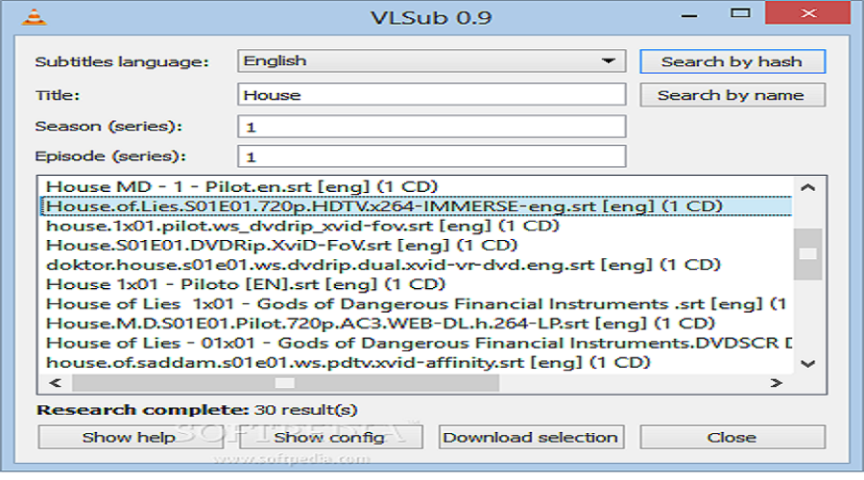
Task: Click the Episode (series) input field
Action: (431, 156)
